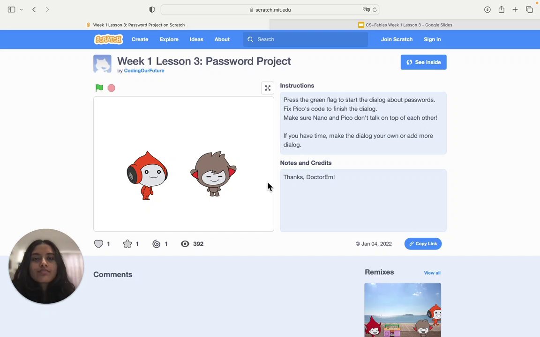
Task: Click the heart love icon
Action: (98, 244)
